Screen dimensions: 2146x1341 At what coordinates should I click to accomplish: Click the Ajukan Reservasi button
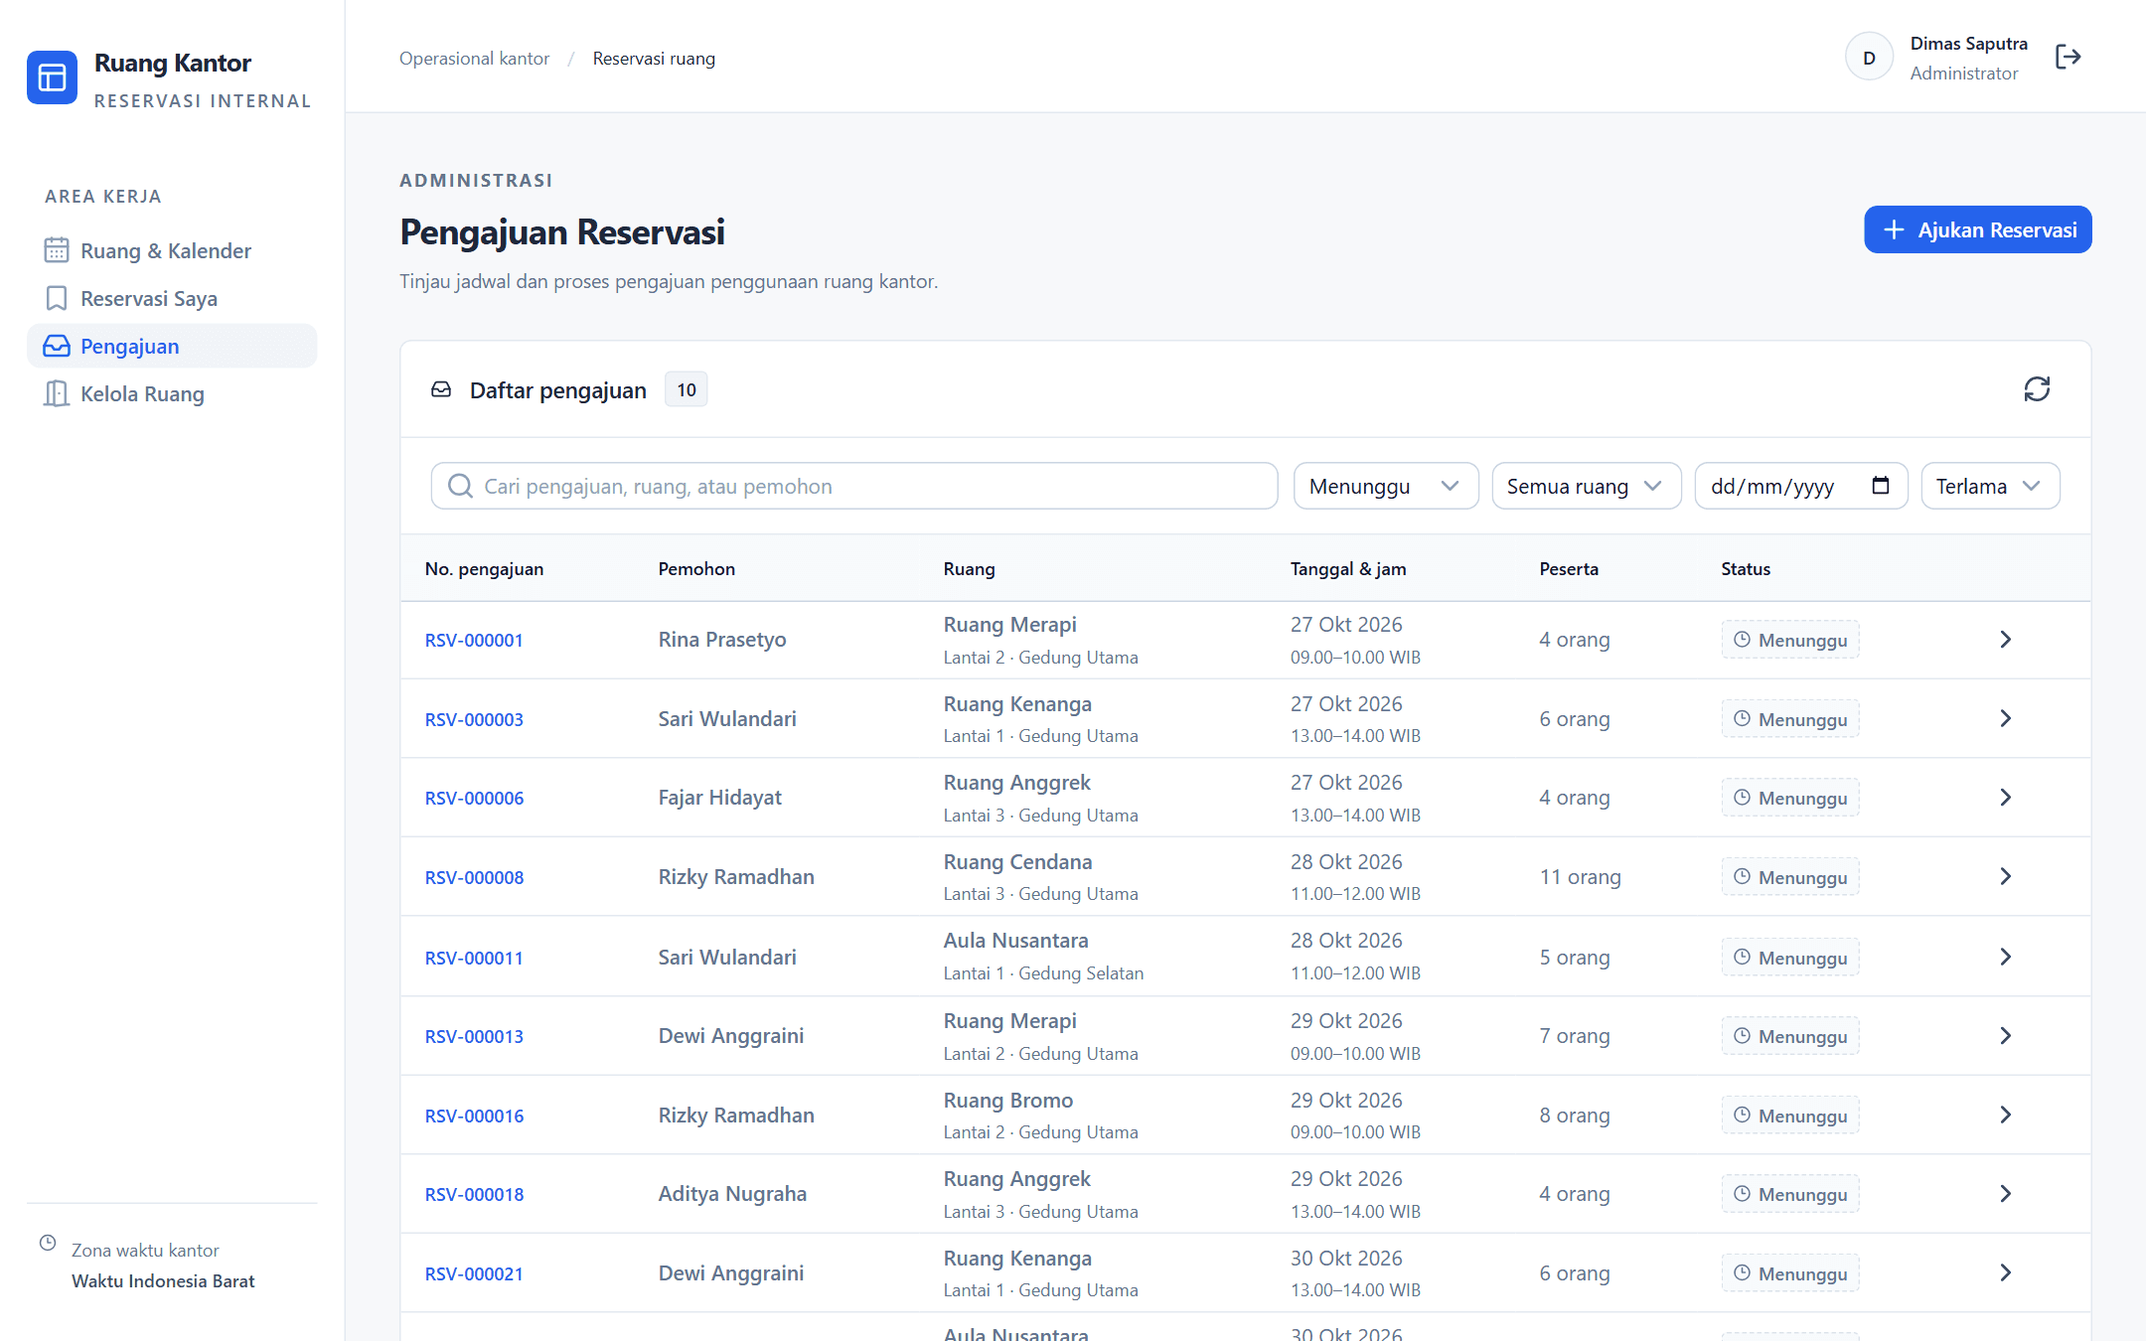click(1977, 229)
